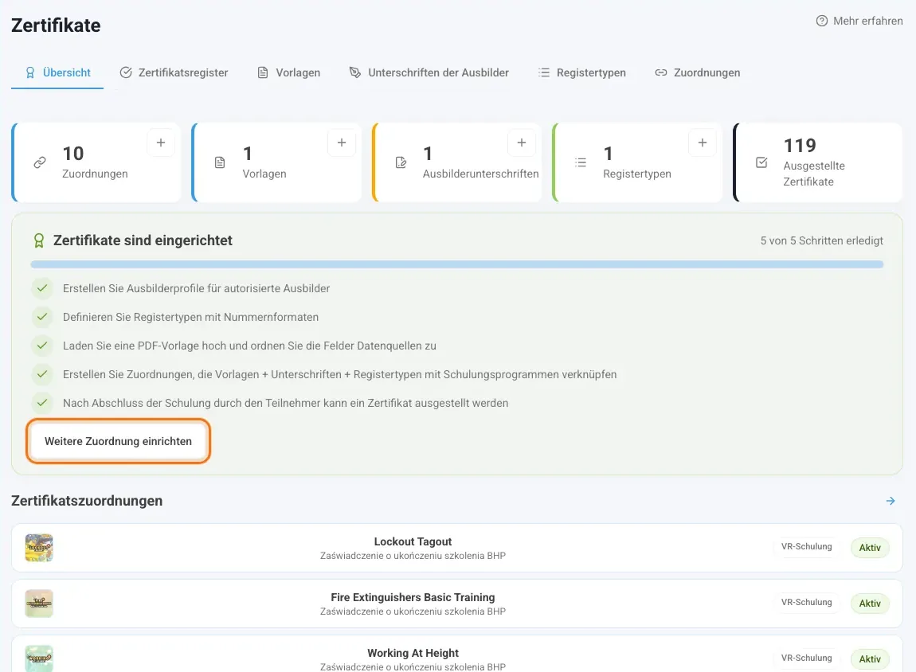Click the 119 Ausgestellte Zertifikate count
Image resolution: width=916 pixels, height=672 pixels.
pos(800,146)
